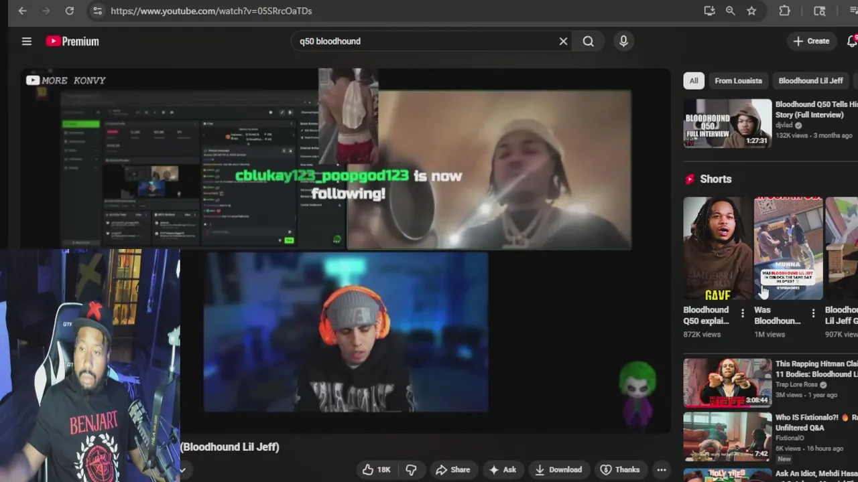Screen dimensions: 858x482
Task: Open Bloodhound Q50 Tells His Story title
Action: coord(816,110)
